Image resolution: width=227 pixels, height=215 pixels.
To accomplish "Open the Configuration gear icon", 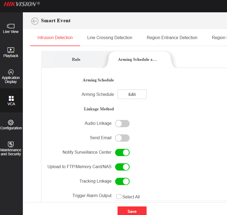I will pyautogui.click(x=11, y=123).
